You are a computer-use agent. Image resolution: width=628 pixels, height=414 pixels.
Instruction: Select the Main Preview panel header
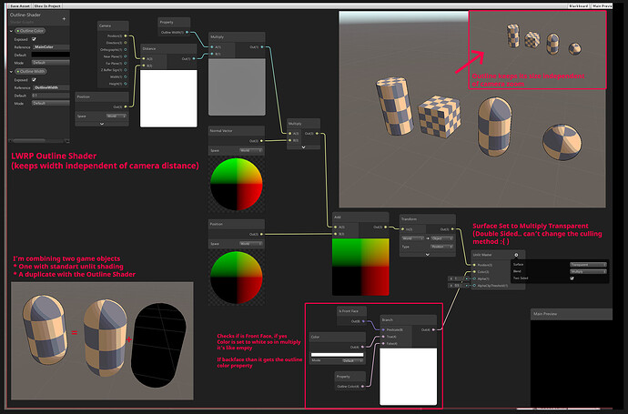[x=572, y=314]
